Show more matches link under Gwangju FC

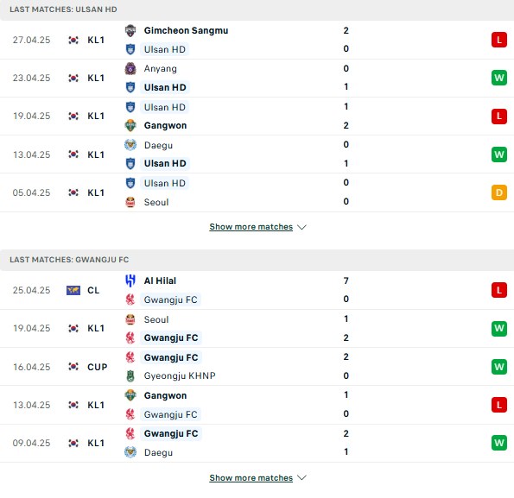251,477
